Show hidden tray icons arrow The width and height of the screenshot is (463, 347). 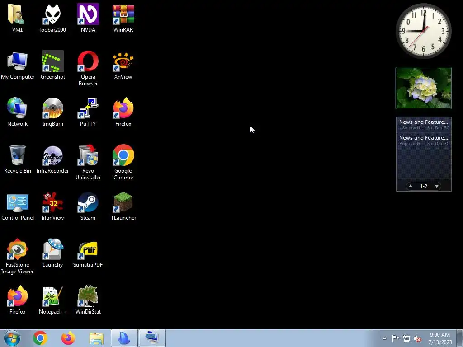tap(384, 338)
